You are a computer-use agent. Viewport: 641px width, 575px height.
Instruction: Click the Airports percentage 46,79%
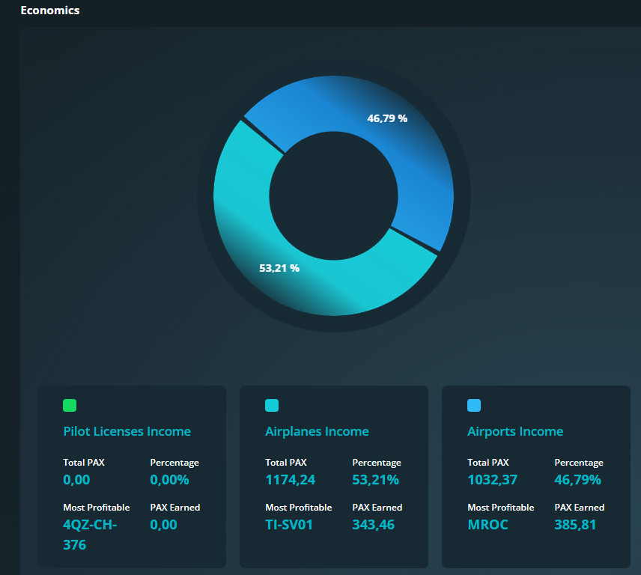(x=577, y=480)
